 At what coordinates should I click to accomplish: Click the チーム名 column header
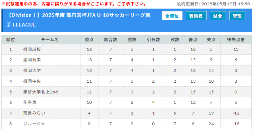[x=50, y=40]
